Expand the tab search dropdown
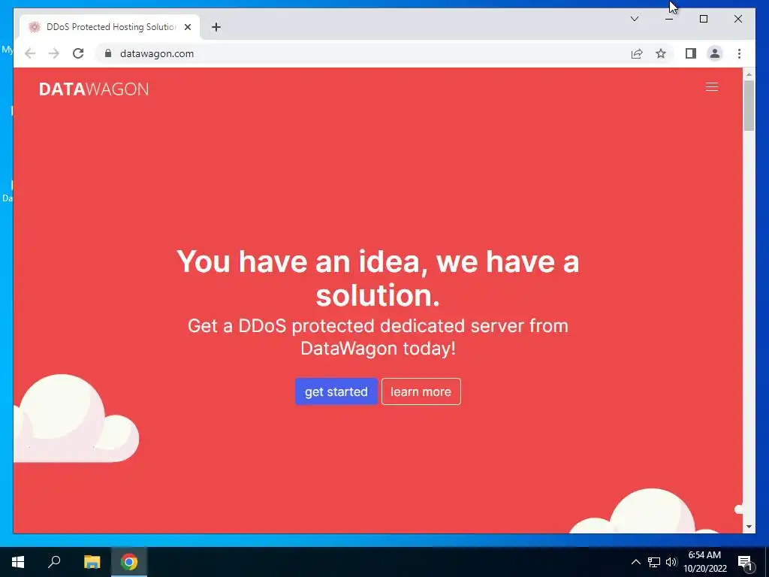 [634, 19]
